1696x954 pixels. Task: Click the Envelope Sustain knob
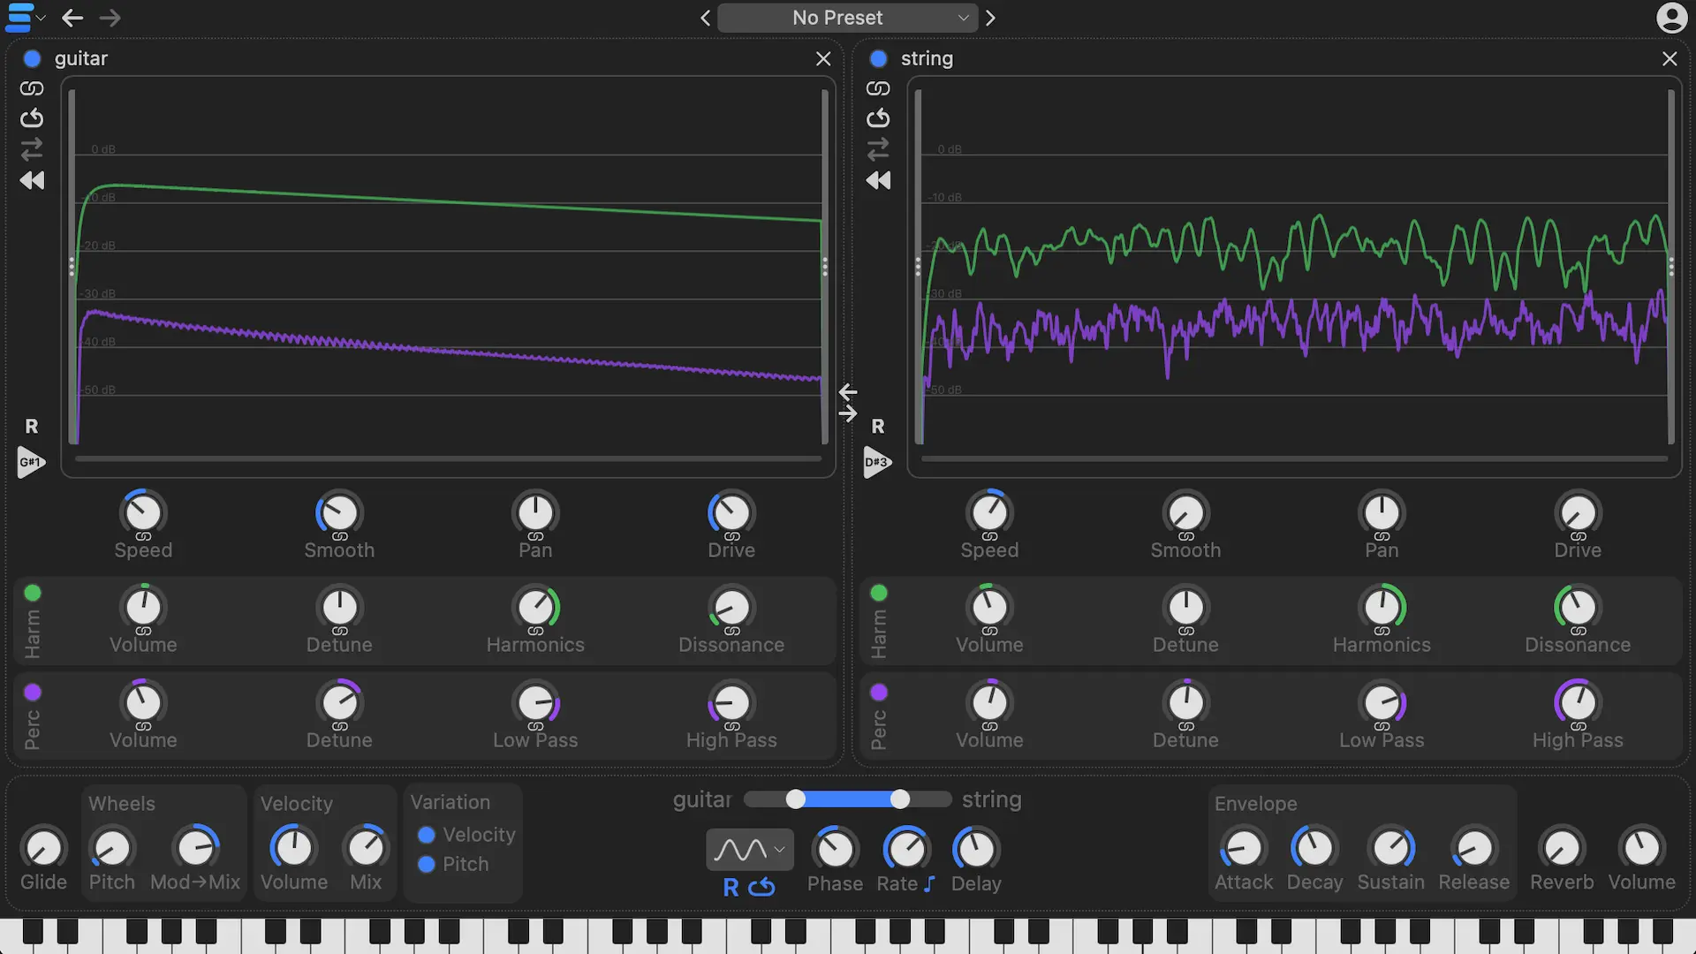(x=1391, y=848)
